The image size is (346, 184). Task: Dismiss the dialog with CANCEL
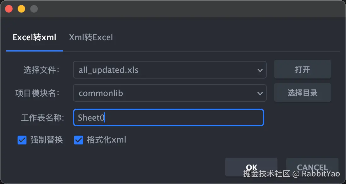point(312,167)
